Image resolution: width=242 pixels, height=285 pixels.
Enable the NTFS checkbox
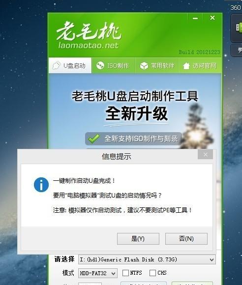(x=125, y=273)
